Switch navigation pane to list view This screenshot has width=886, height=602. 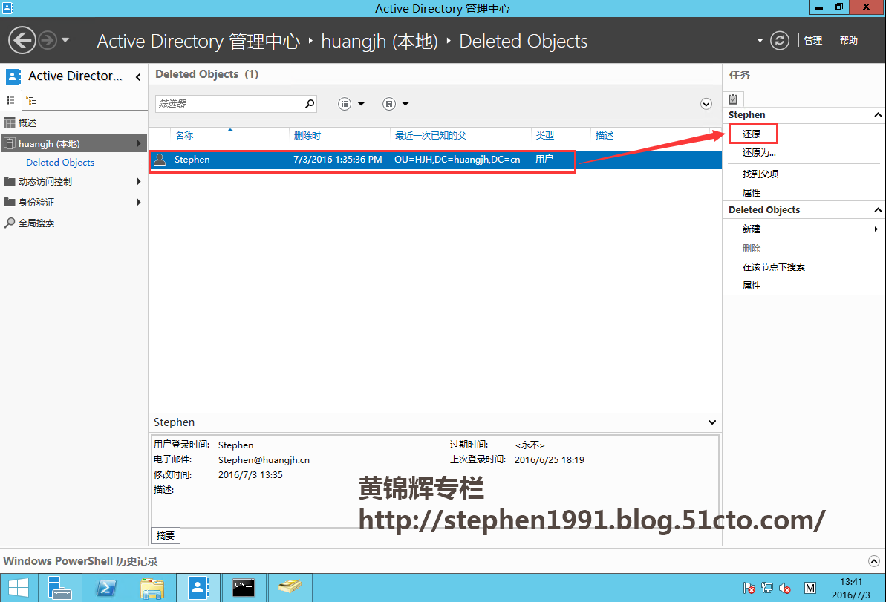pyautogui.click(x=10, y=100)
